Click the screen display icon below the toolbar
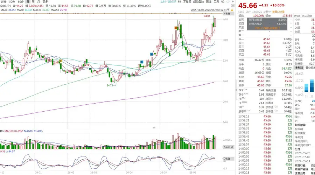 [233, 5]
